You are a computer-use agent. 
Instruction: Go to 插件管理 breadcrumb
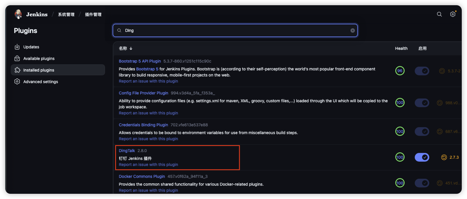(93, 14)
